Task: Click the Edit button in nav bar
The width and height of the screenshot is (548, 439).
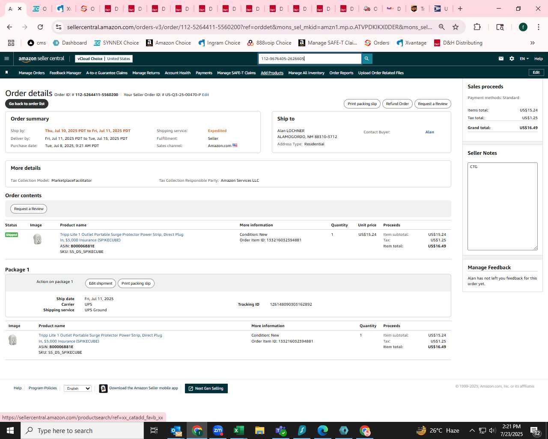Action: coord(536,72)
